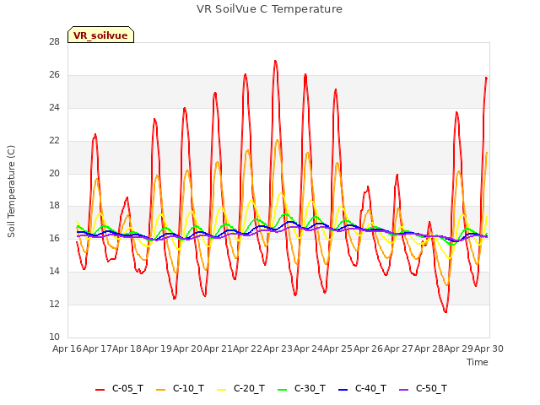Click the Soil Temperature (C) axis label
Image resolution: width=540 pixels, height=405 pixels.
click(11, 192)
